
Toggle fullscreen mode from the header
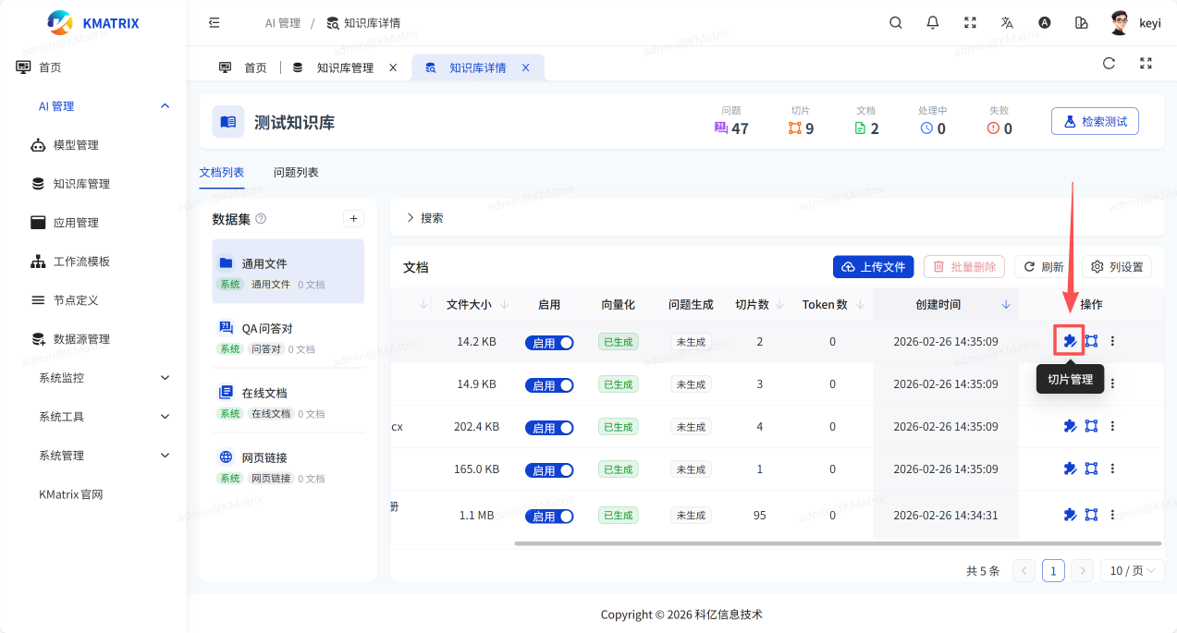click(x=970, y=23)
